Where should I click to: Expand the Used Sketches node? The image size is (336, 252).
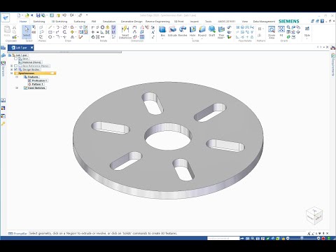coord(17,87)
